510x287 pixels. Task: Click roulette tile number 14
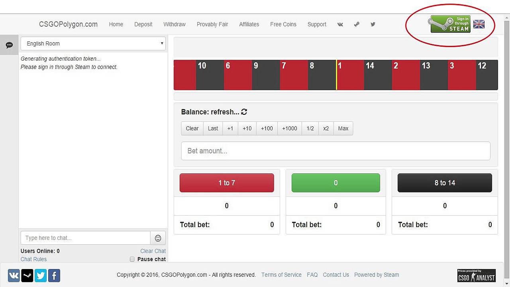[x=378, y=75]
